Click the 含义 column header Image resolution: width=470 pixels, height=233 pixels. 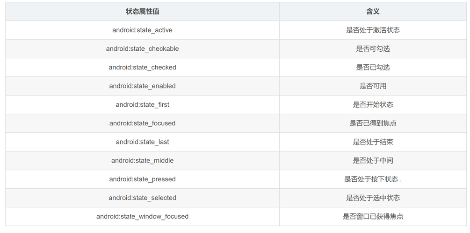pos(373,12)
